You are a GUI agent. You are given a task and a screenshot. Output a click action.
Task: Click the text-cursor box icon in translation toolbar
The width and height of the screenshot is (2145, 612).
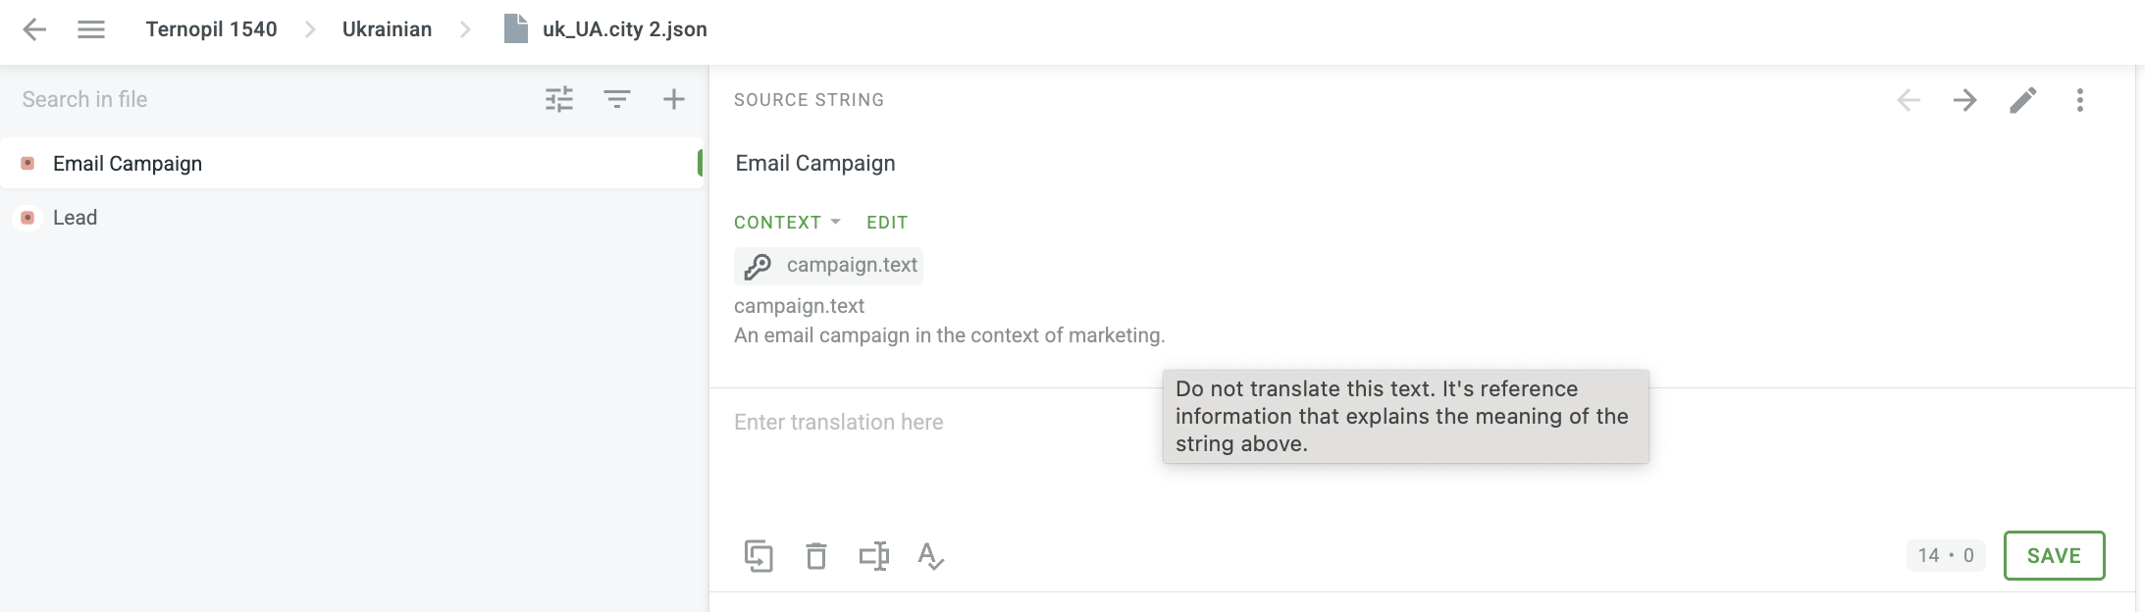point(874,556)
